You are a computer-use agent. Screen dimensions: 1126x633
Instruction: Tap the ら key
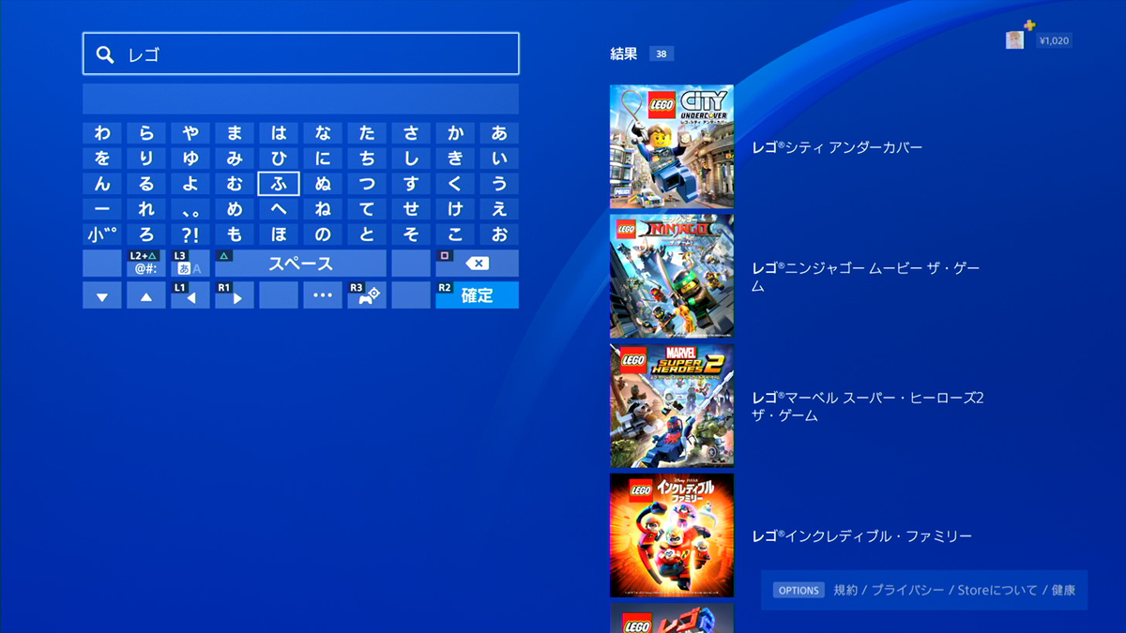tap(146, 133)
